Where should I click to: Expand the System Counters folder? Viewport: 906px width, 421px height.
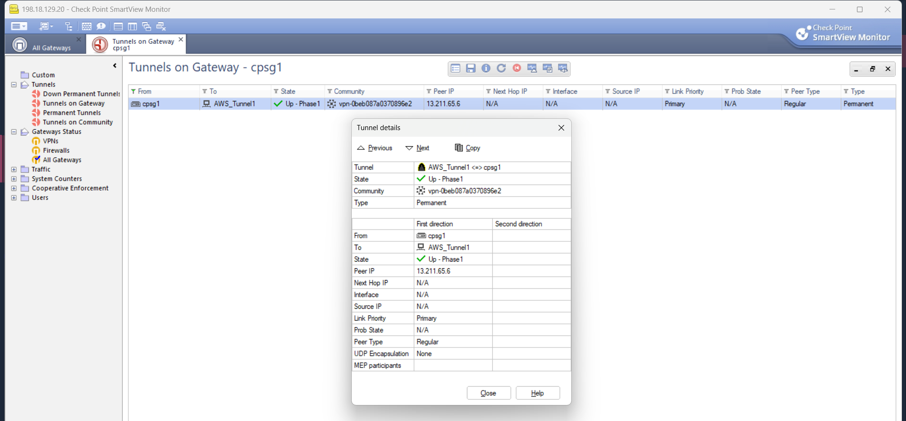14,179
